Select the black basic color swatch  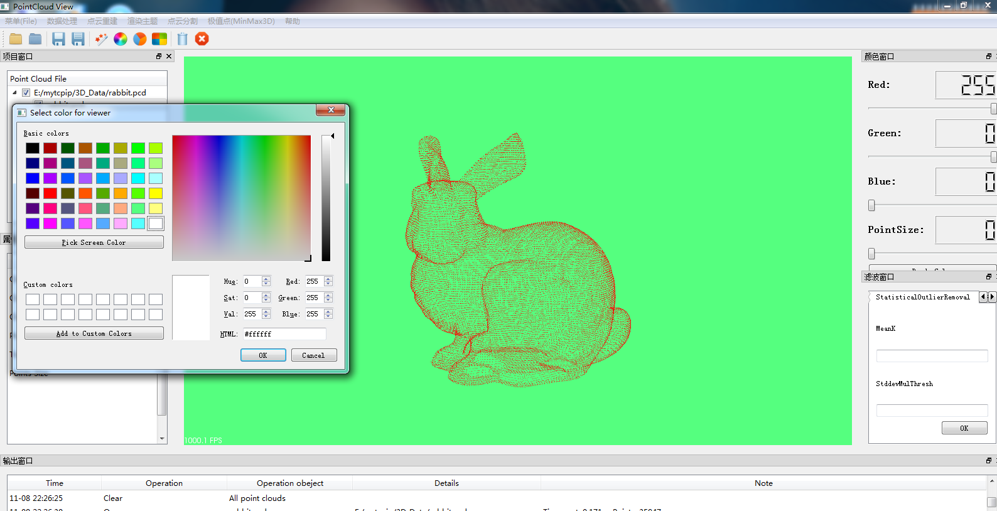[x=33, y=148]
